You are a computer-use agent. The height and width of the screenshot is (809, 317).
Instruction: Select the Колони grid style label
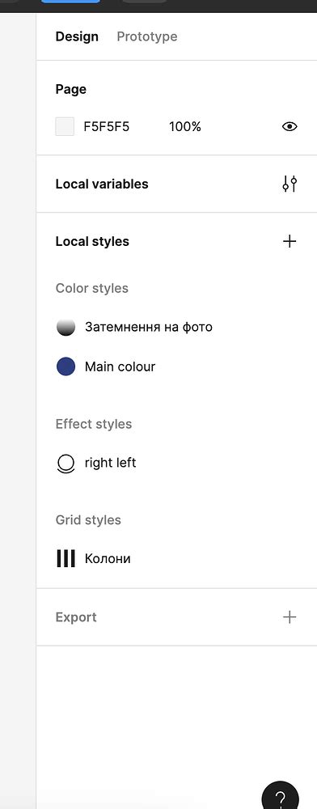(x=108, y=559)
